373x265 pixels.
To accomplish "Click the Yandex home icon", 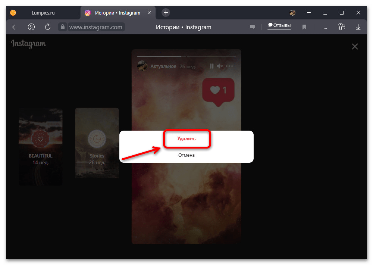I will (x=31, y=27).
